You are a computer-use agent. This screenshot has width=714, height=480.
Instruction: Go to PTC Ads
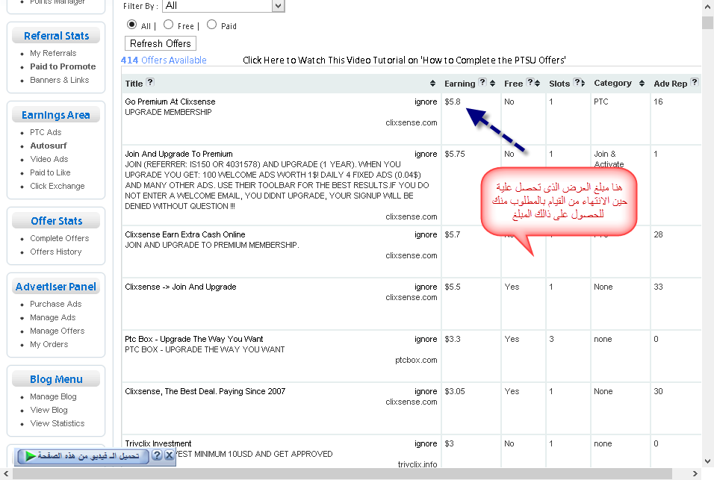click(46, 132)
